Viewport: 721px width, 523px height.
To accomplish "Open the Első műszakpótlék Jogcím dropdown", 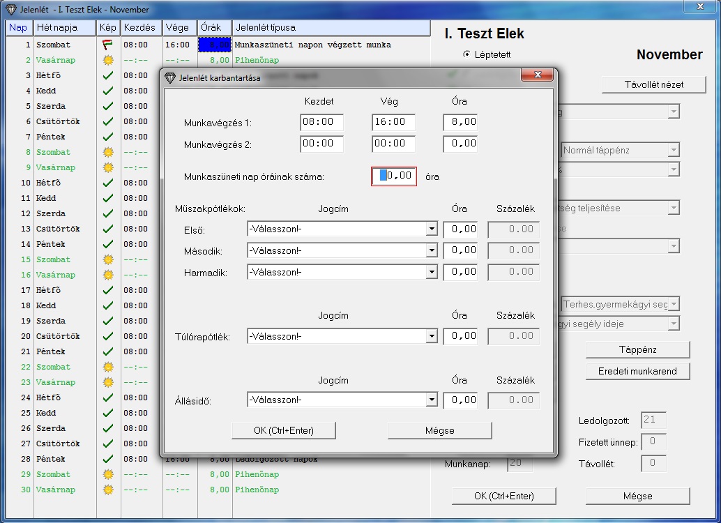I will pos(432,229).
